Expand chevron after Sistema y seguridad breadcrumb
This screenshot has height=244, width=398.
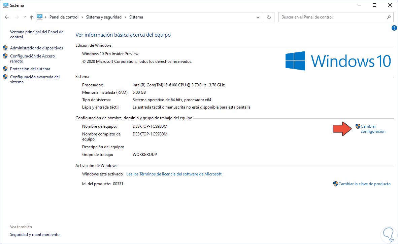pyautogui.click(x=125, y=17)
